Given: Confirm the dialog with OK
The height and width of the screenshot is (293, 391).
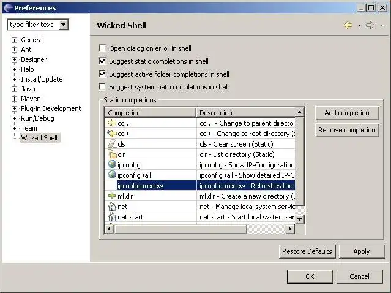Looking at the screenshot, I should pos(310,276).
